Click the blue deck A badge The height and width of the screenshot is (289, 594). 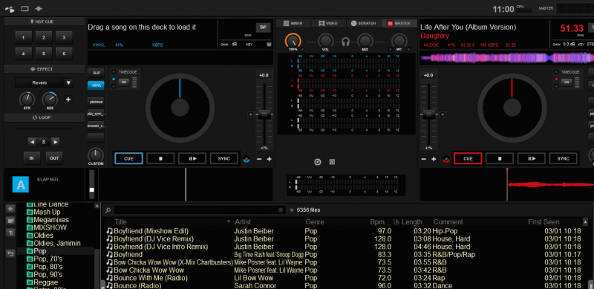21,184
